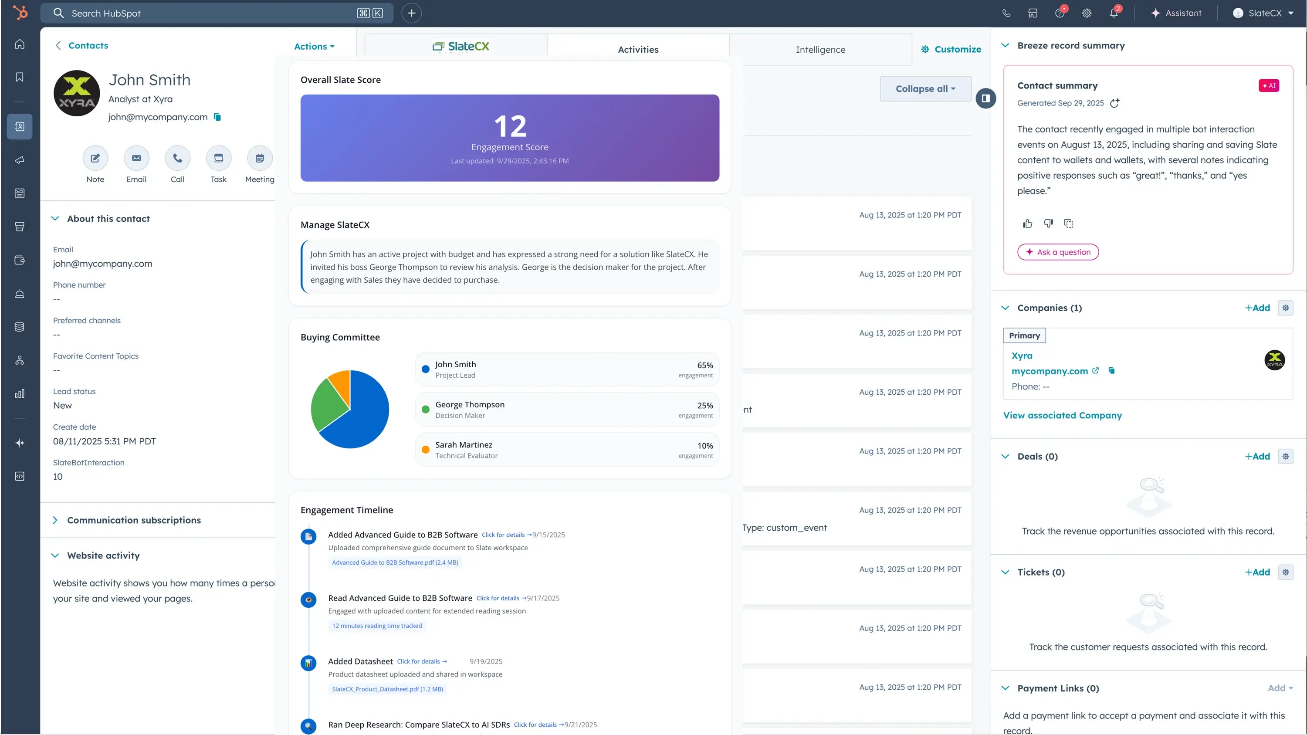Open the Data Management database sidebar icon
The height and width of the screenshot is (735, 1307).
coord(20,327)
